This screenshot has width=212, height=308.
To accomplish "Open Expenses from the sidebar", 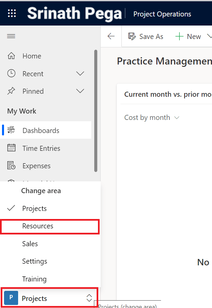I will coord(36,166).
